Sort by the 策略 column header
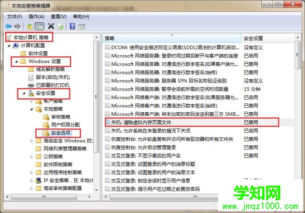This screenshot has height=213, width=305. [x=172, y=38]
